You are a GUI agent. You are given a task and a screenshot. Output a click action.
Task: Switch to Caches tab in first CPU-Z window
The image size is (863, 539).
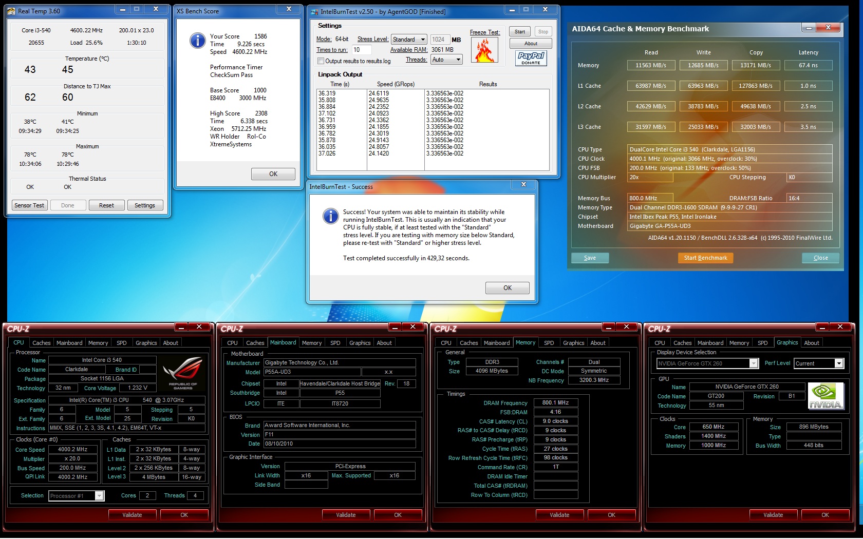pyautogui.click(x=41, y=343)
